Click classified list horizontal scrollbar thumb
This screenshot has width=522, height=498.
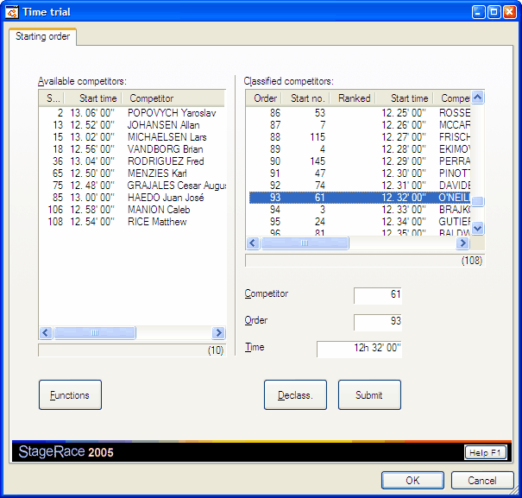(305, 243)
